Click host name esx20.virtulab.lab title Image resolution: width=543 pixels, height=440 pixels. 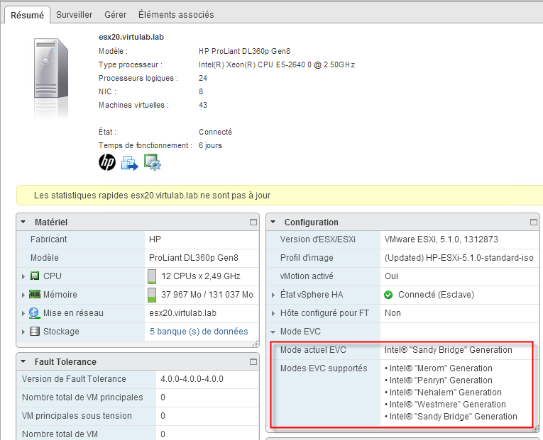131,37
